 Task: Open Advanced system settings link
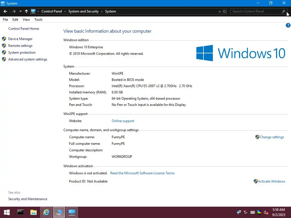[x=28, y=59]
